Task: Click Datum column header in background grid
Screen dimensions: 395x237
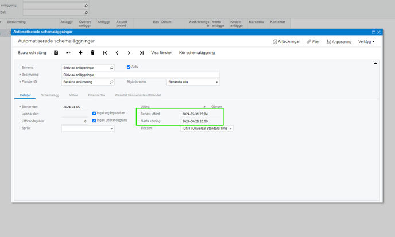Action: pos(166,22)
